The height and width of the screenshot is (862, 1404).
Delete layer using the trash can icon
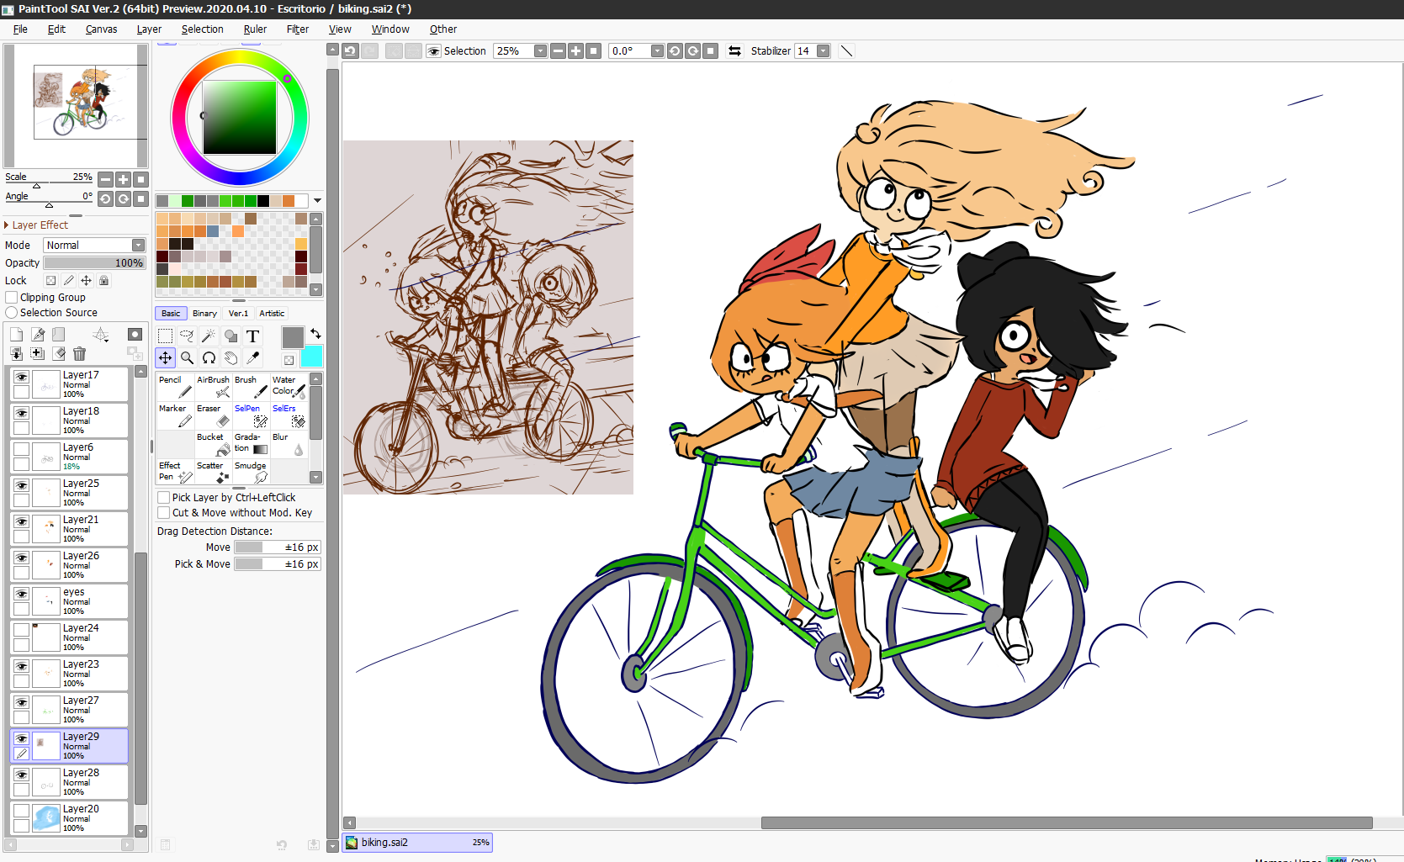(x=79, y=354)
